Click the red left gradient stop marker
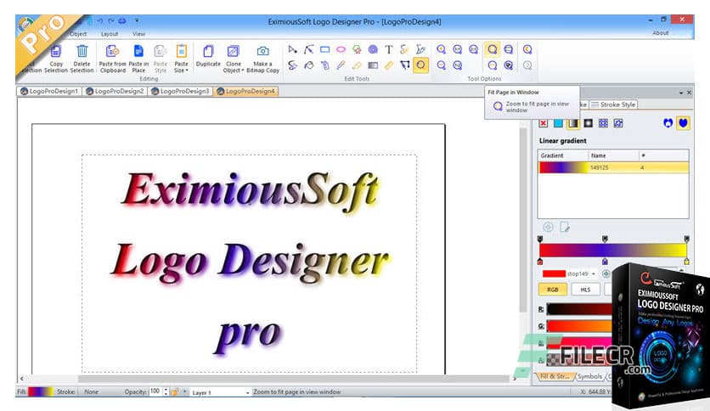710x411 pixels. (540, 262)
